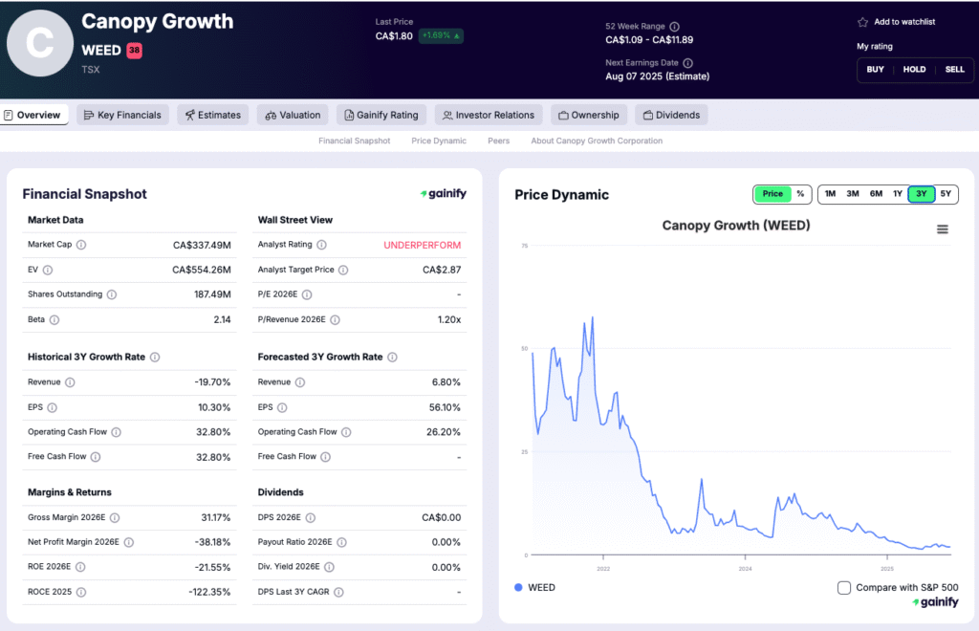Rate the stock as SELL
Screen dimensions: 979x631
954,70
